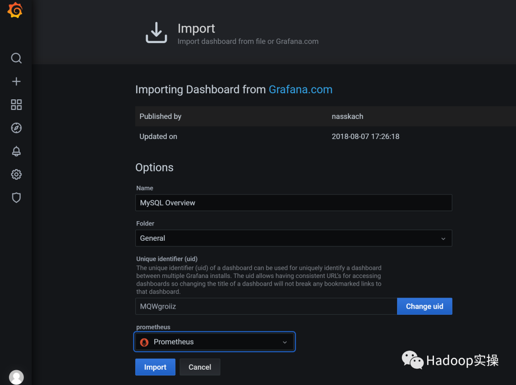Click the Name field label
Image resolution: width=516 pixels, height=385 pixels.
(x=144, y=188)
